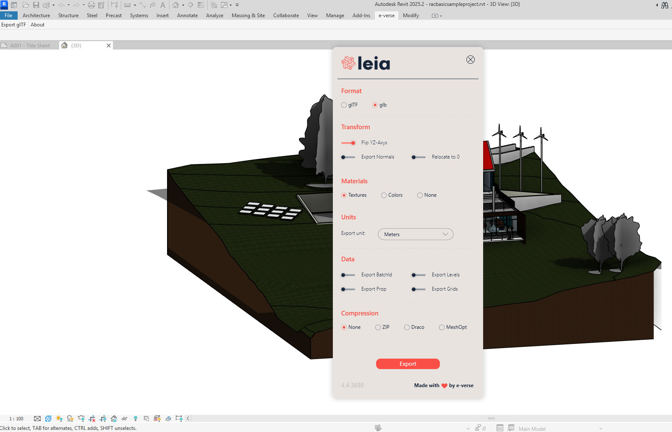
Task: Click the Detail Level icon in view control bar
Action: [37, 419]
